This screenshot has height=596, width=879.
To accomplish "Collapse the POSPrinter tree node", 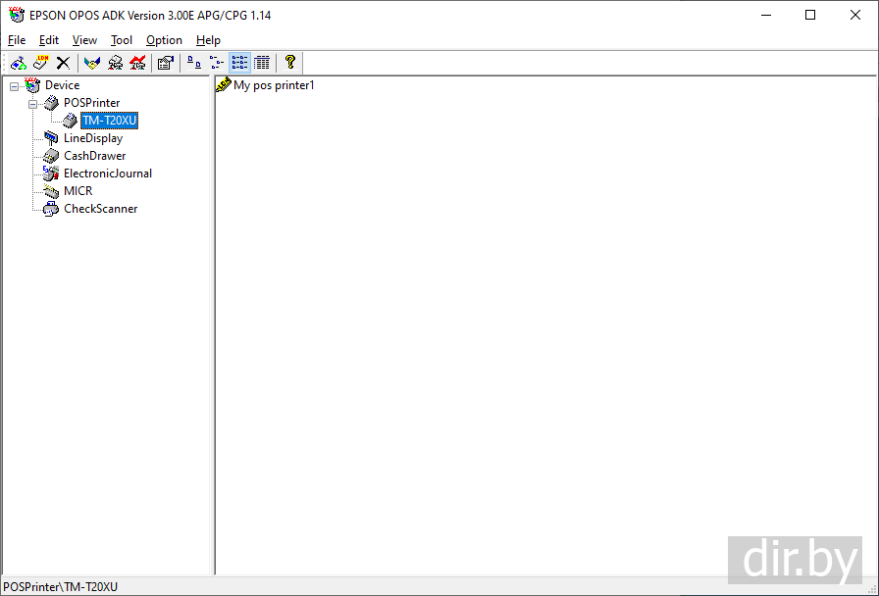I will 33,104.
